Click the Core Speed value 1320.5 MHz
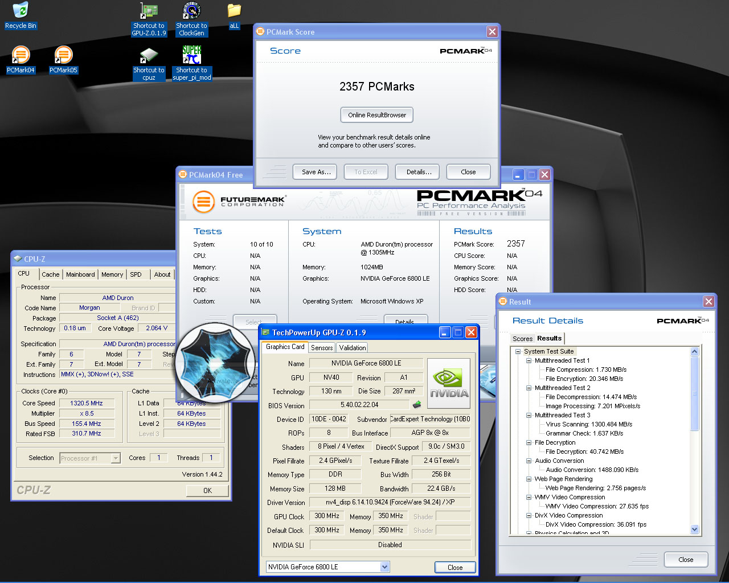 87,403
